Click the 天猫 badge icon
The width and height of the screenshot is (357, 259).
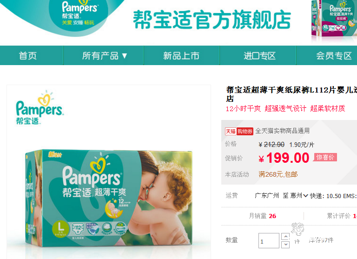[x=231, y=132]
